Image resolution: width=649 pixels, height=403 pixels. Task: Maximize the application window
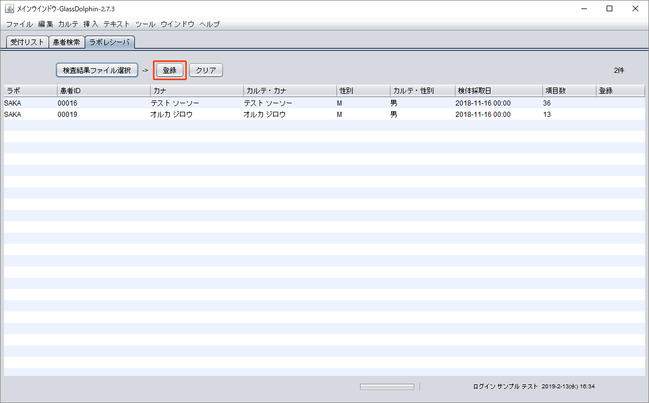pyautogui.click(x=609, y=8)
